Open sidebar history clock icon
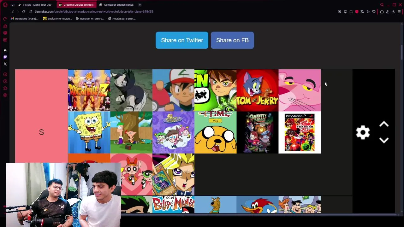Screen dimensions: 404x227 [5, 81]
